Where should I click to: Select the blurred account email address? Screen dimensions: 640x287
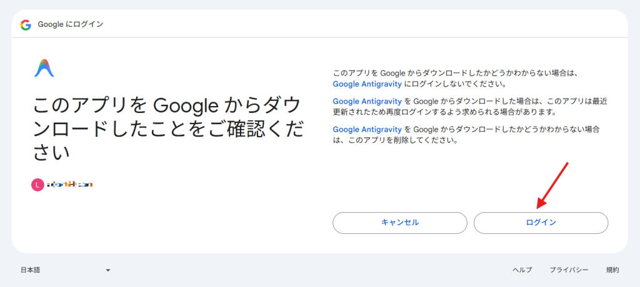click(69, 185)
